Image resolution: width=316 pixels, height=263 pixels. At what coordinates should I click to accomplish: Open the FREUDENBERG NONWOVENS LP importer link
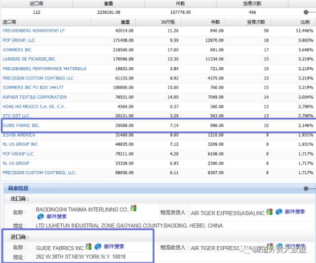pyautogui.click(x=34, y=31)
